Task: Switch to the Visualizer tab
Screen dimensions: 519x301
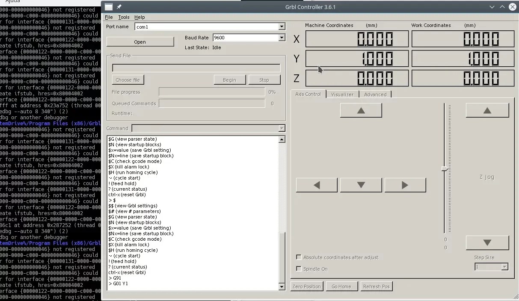Action: pos(342,94)
